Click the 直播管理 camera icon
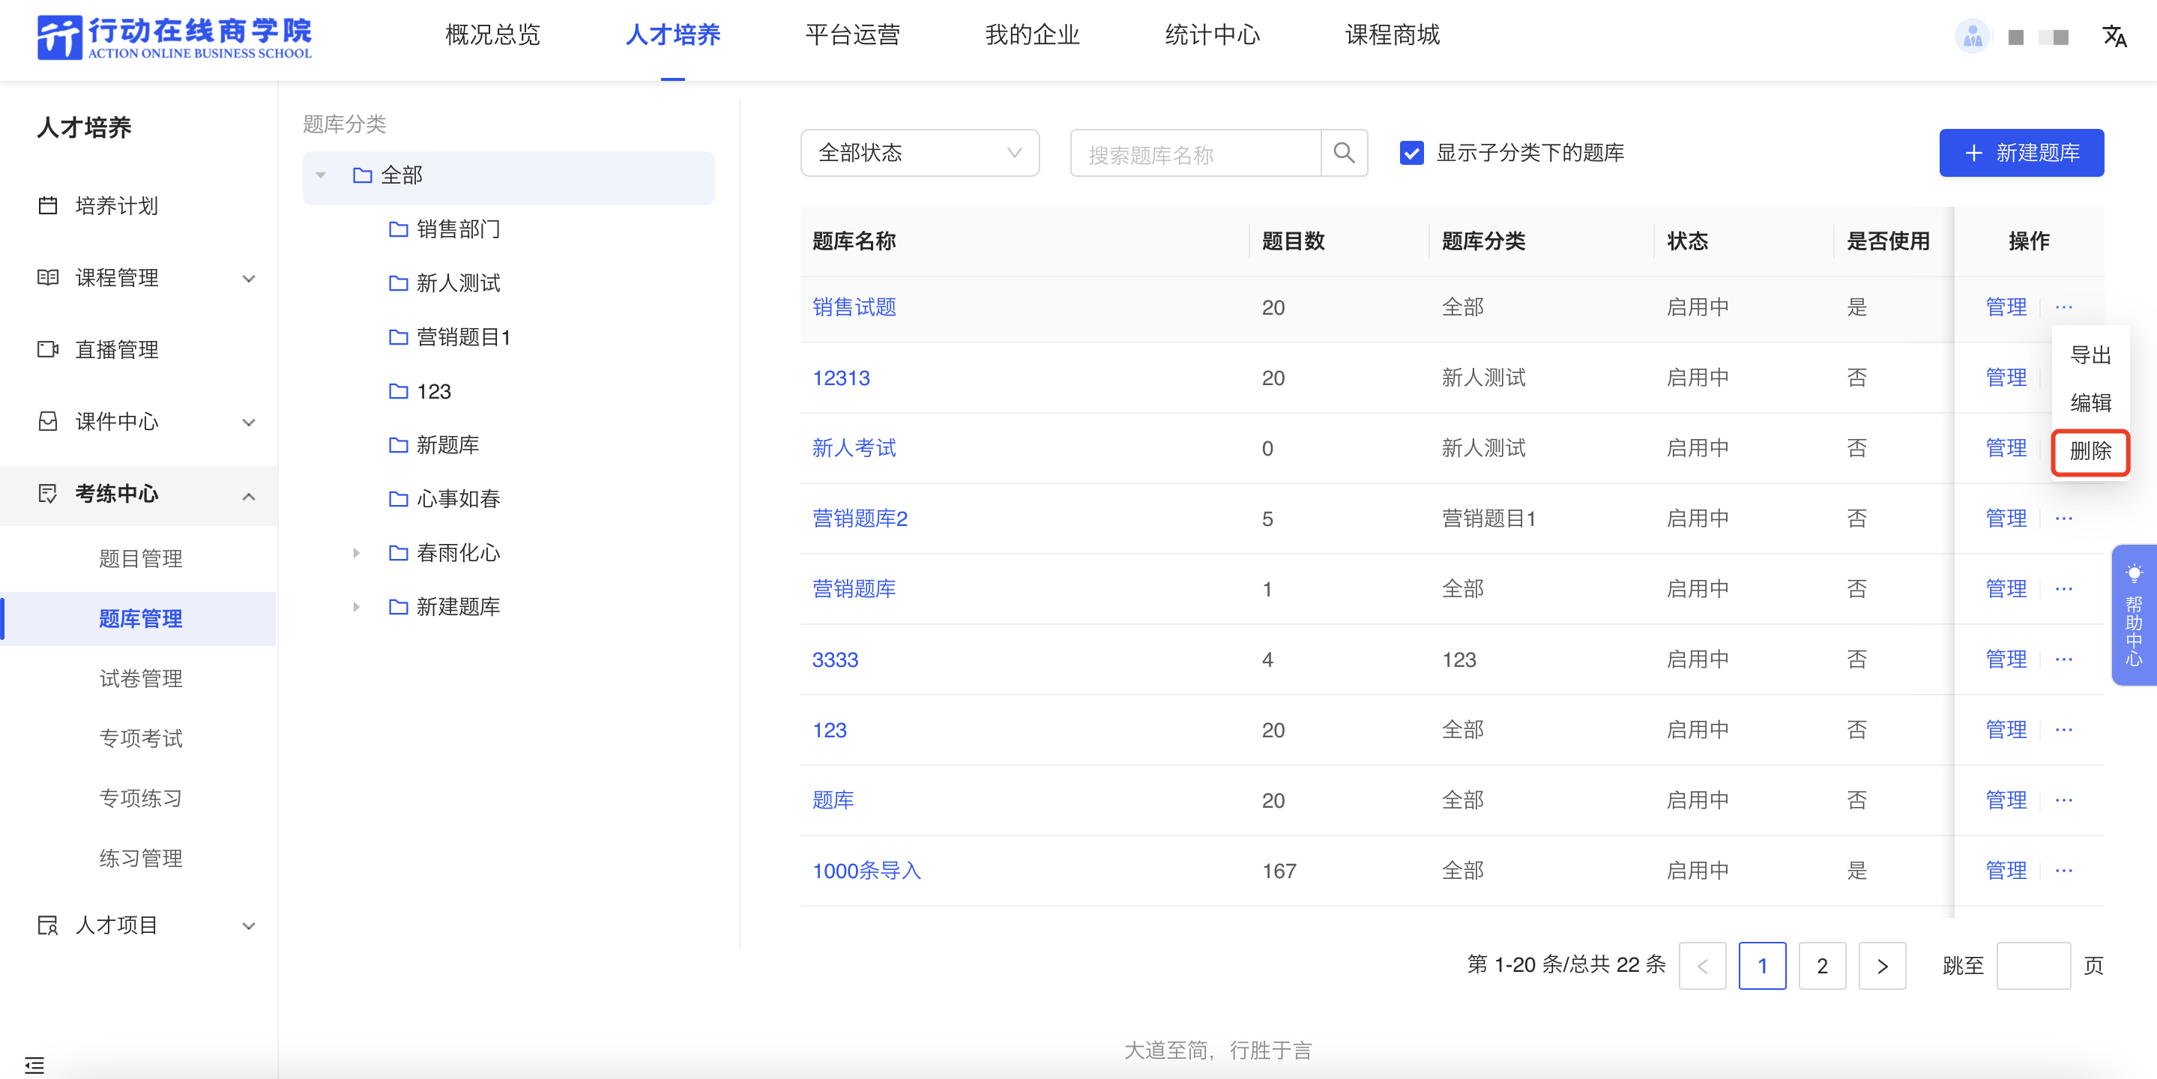 [48, 349]
